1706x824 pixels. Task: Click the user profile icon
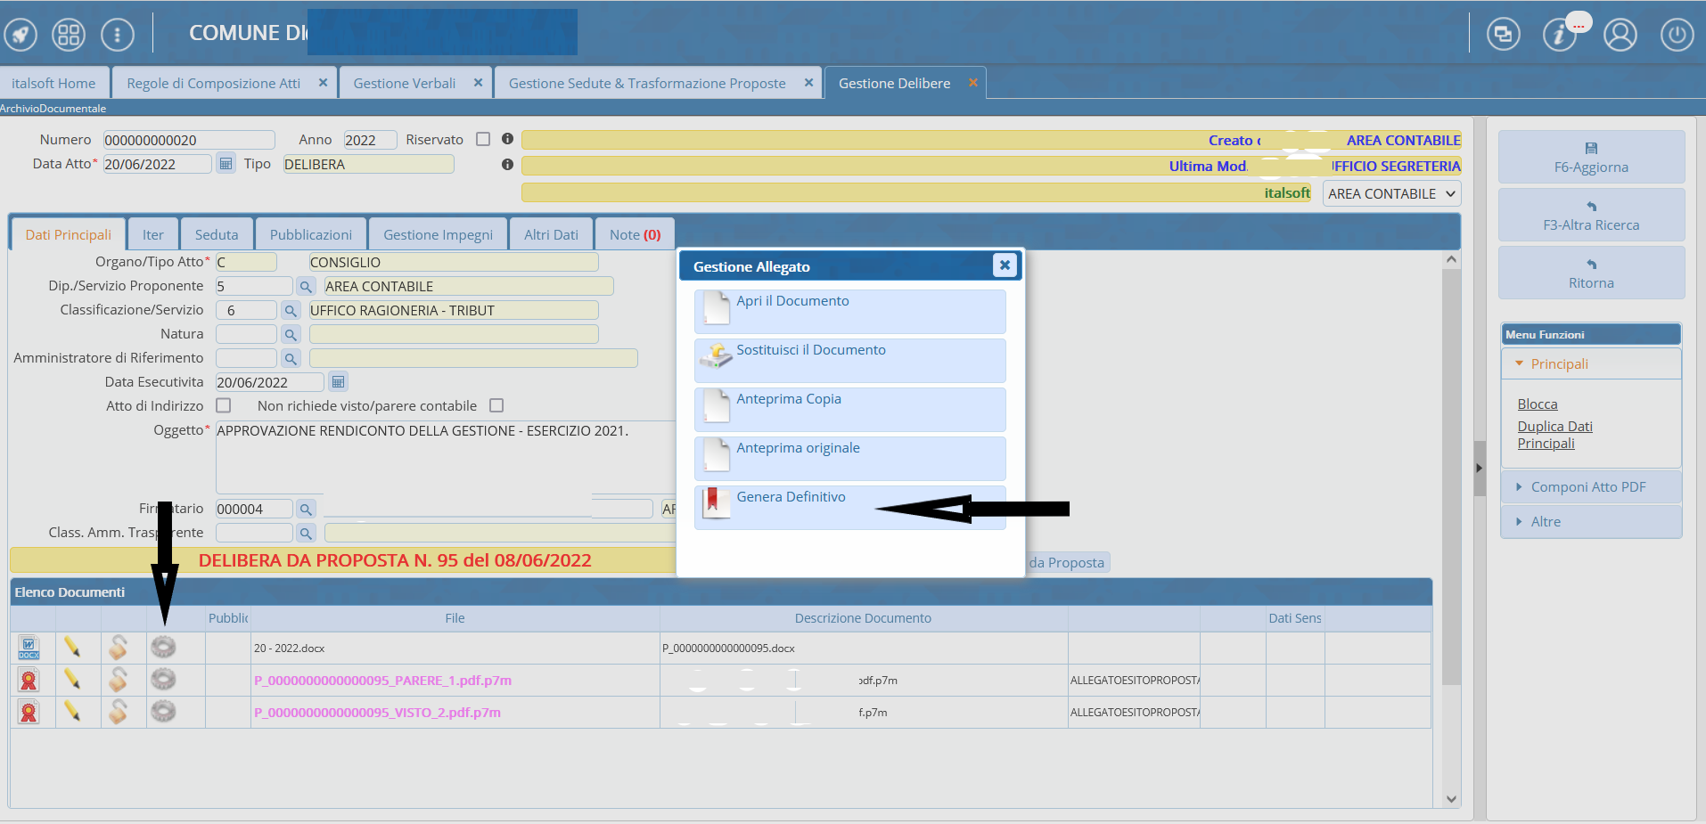click(x=1620, y=35)
